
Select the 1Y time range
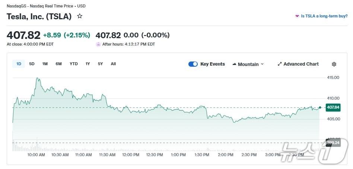[88, 64]
